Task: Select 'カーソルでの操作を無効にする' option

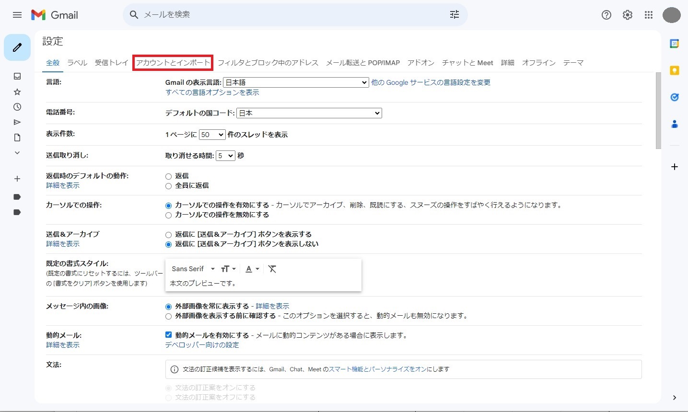Action: pyautogui.click(x=168, y=215)
